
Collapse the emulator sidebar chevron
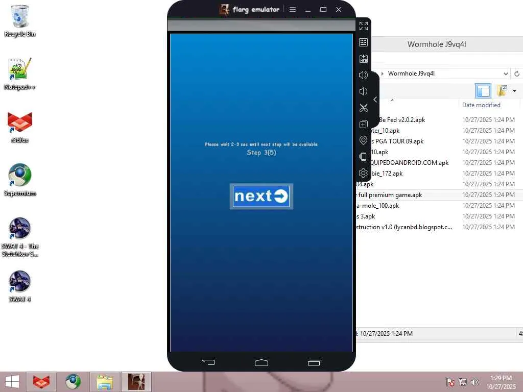tap(375, 100)
